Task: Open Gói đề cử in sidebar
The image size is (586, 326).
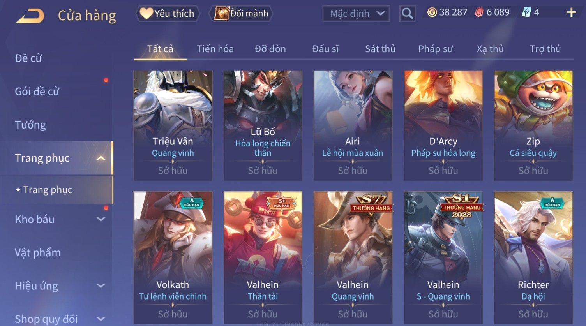Action: [37, 92]
